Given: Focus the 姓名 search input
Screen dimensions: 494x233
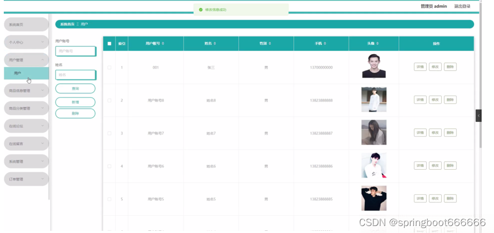Looking at the screenshot, I should pos(76,75).
